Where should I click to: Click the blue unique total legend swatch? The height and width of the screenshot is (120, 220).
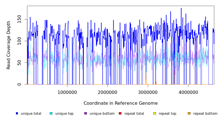click(17, 113)
